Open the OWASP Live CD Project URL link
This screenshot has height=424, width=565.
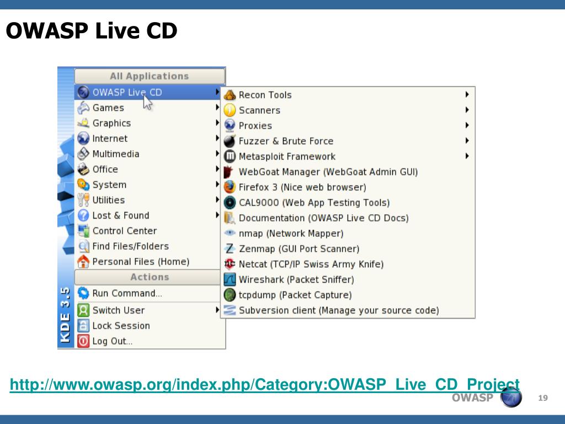(264, 385)
